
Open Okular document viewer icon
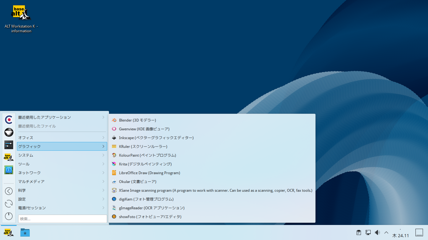[114, 181]
